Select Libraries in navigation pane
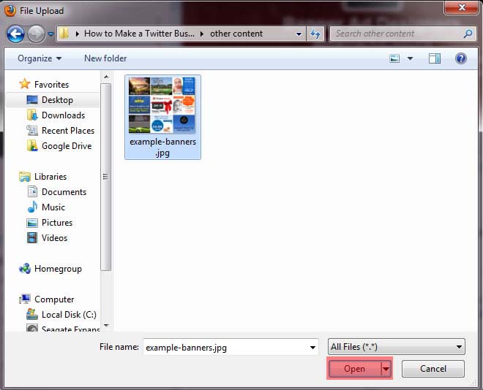The image size is (483, 390). (x=50, y=177)
